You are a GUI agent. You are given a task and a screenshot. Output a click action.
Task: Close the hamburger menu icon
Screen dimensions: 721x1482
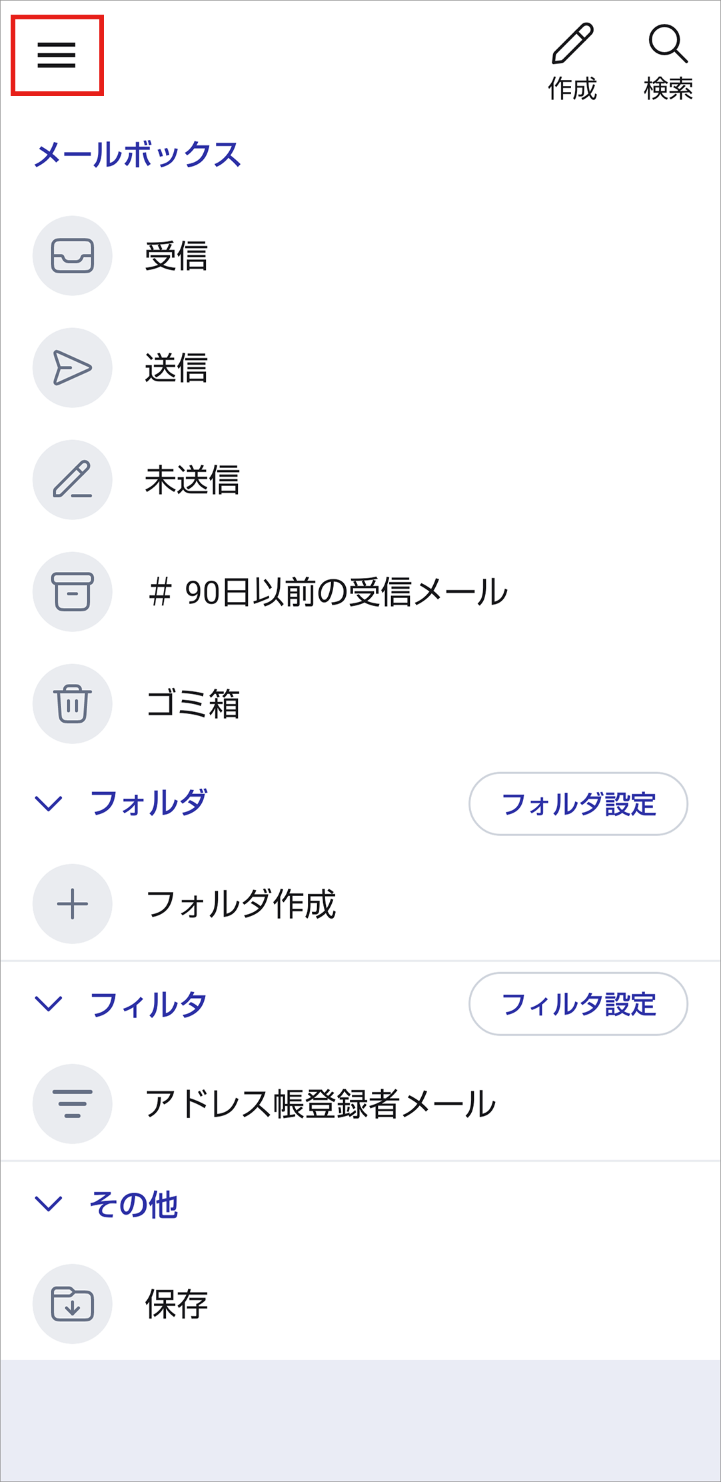tap(57, 55)
